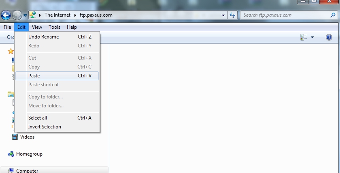Open the recent pages dropdown arrow

point(25,15)
